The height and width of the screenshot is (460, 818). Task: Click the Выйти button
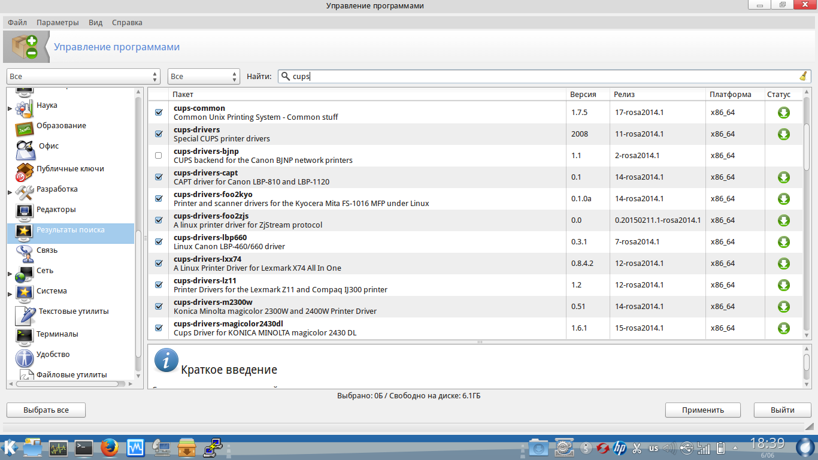click(783, 410)
